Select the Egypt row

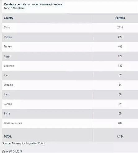tap(70, 56)
